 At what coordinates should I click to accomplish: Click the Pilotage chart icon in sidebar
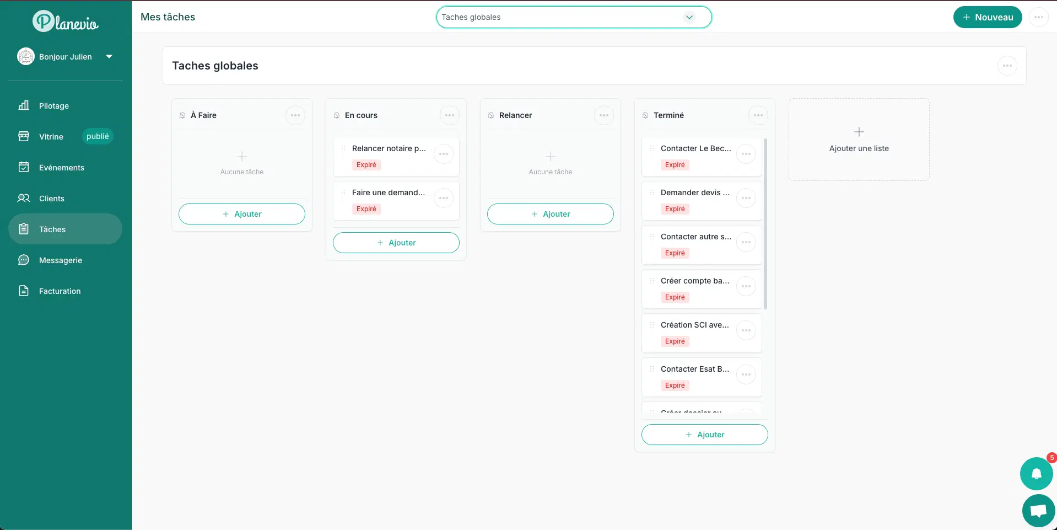pos(24,105)
